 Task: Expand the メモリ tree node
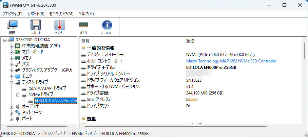[x=12, y=58]
